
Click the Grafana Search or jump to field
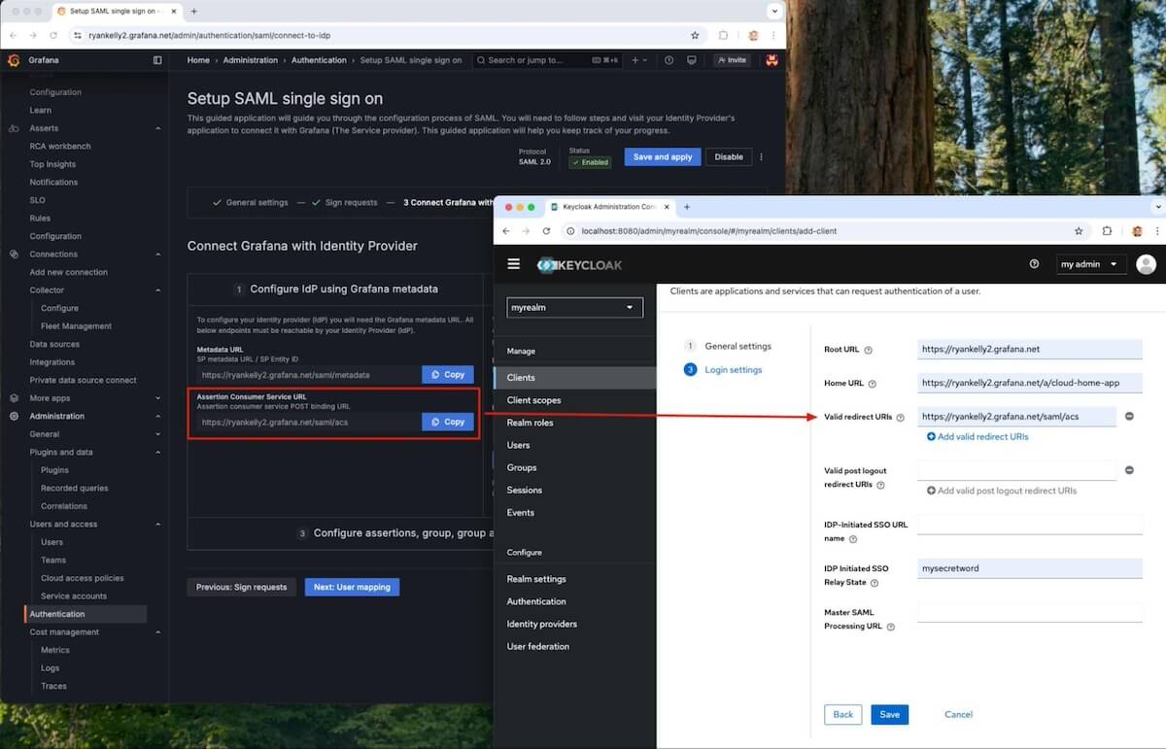547,60
